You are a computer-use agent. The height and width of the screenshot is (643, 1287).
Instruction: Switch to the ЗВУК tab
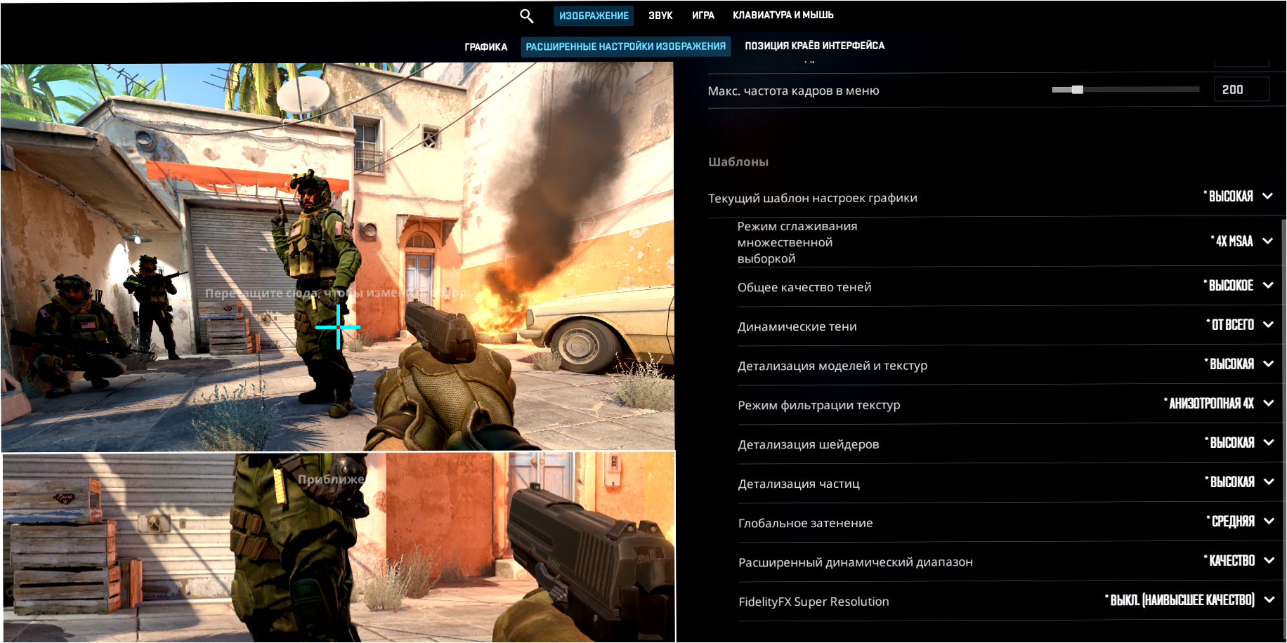click(x=660, y=15)
